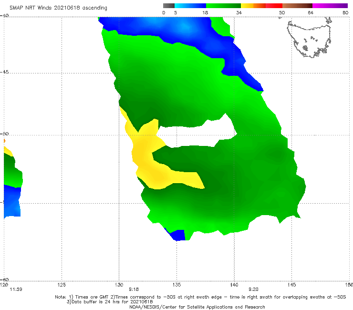
Task: Click longitude axis label '145'
Action: tap(292, 285)
